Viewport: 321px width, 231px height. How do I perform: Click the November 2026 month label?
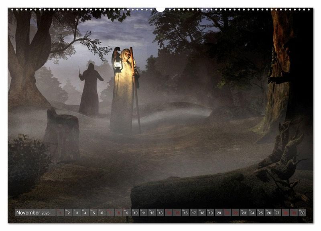pyautogui.click(x=34, y=213)
